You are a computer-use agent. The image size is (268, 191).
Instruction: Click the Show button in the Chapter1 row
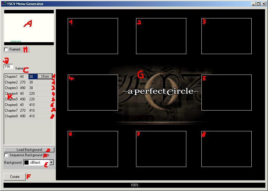pyautogui.click(x=45, y=76)
